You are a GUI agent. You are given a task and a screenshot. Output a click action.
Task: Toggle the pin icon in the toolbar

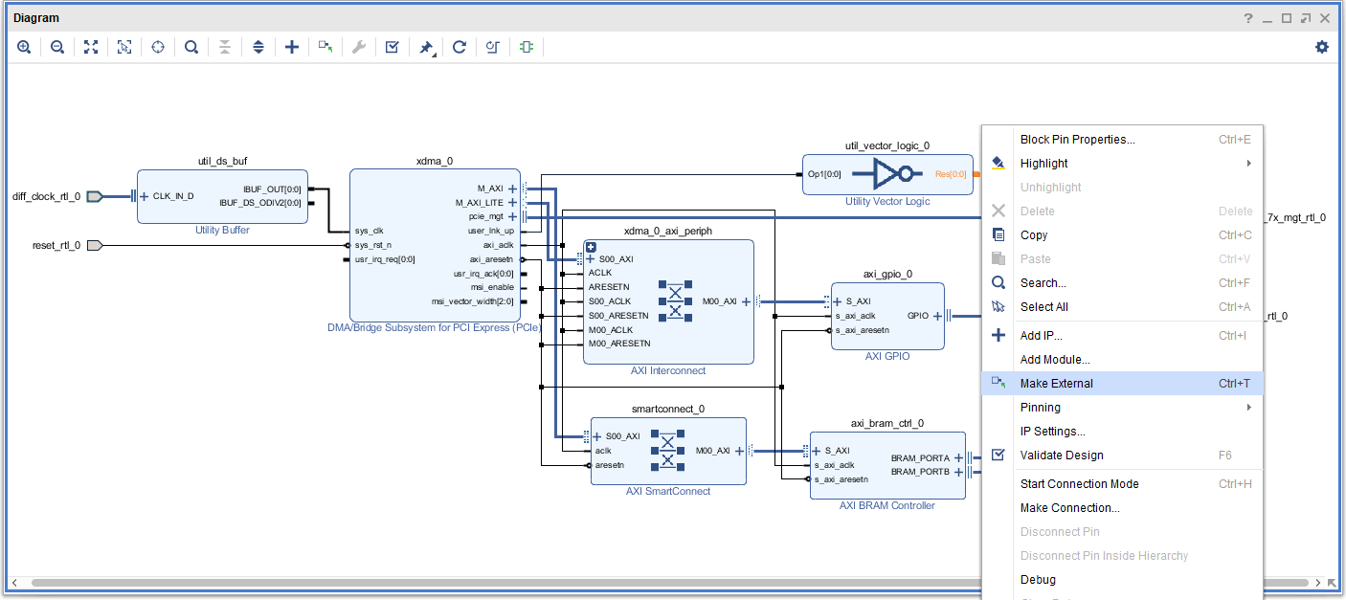click(426, 47)
